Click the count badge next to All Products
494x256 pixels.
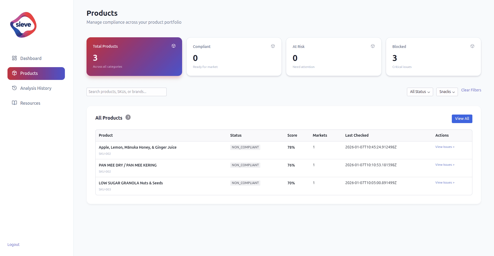point(128,117)
